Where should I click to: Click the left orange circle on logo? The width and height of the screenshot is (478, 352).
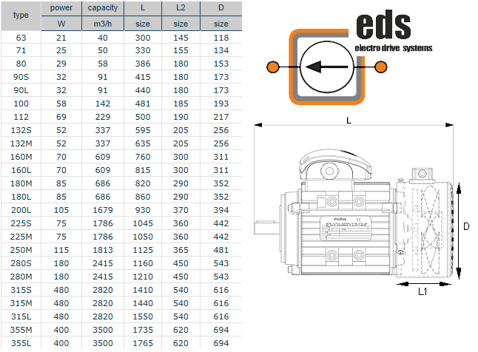click(x=272, y=67)
